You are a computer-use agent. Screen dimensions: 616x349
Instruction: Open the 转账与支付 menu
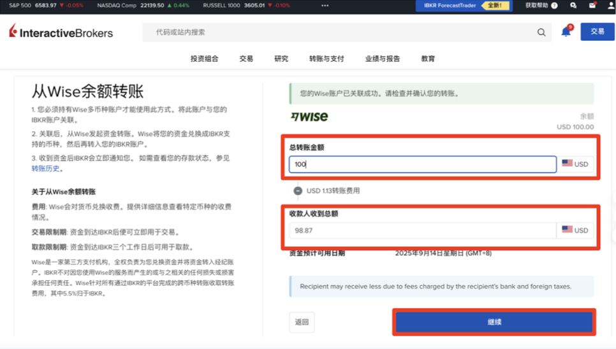coord(326,59)
